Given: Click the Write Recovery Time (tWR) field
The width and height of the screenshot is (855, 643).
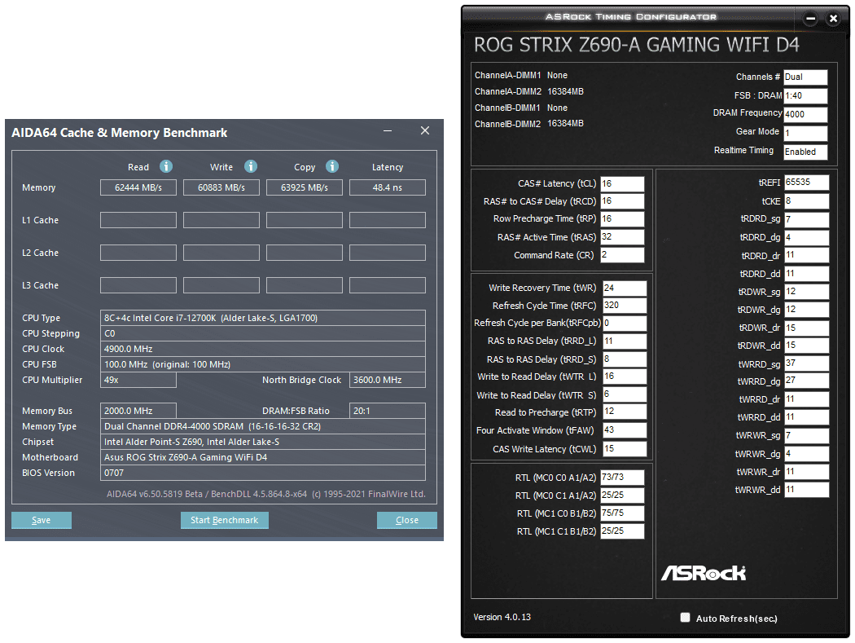Looking at the screenshot, I should (625, 288).
